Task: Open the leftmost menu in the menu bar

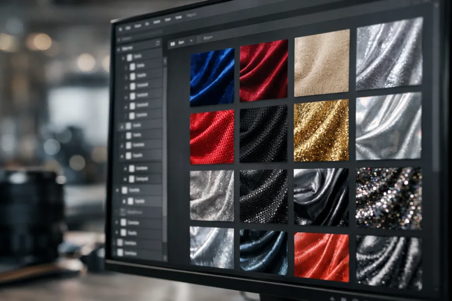Action: [128, 28]
